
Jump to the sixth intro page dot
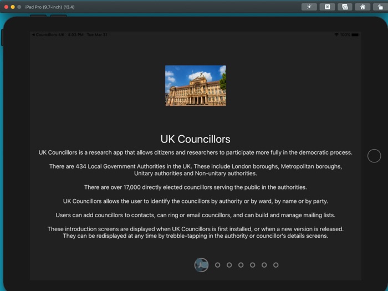pyautogui.click(x=264, y=265)
